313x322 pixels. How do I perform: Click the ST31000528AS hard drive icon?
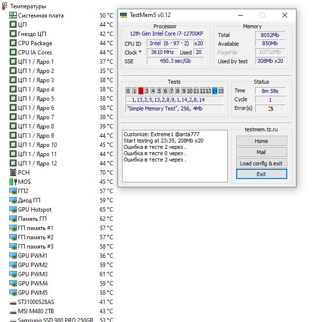pyautogui.click(x=13, y=303)
